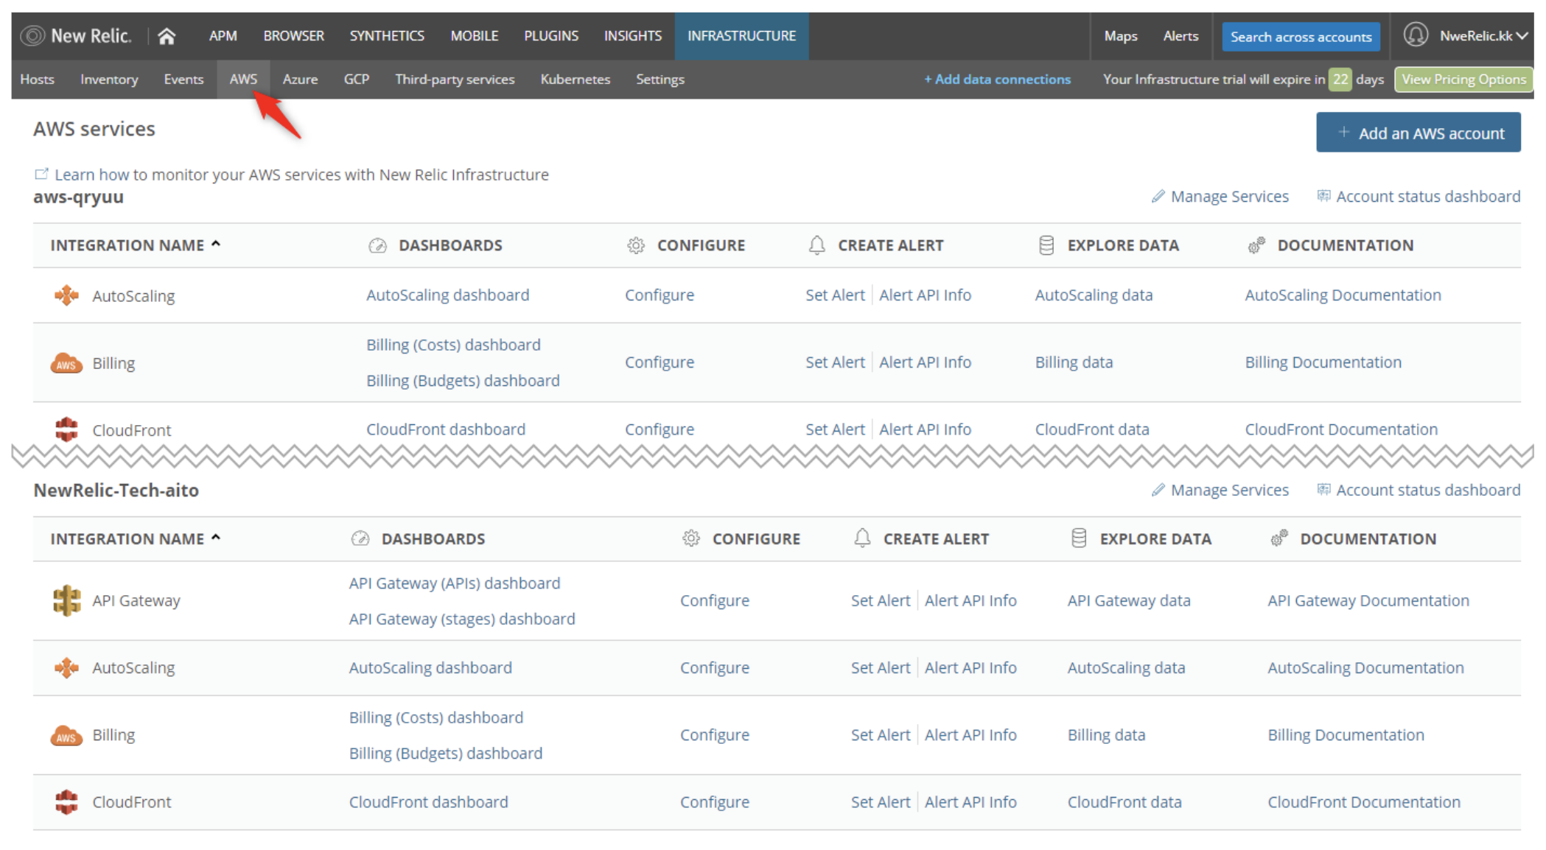This screenshot has width=1546, height=850.
Task: Sort NewRelic-Tech-aito table by Integration Name
Action: coord(136,538)
